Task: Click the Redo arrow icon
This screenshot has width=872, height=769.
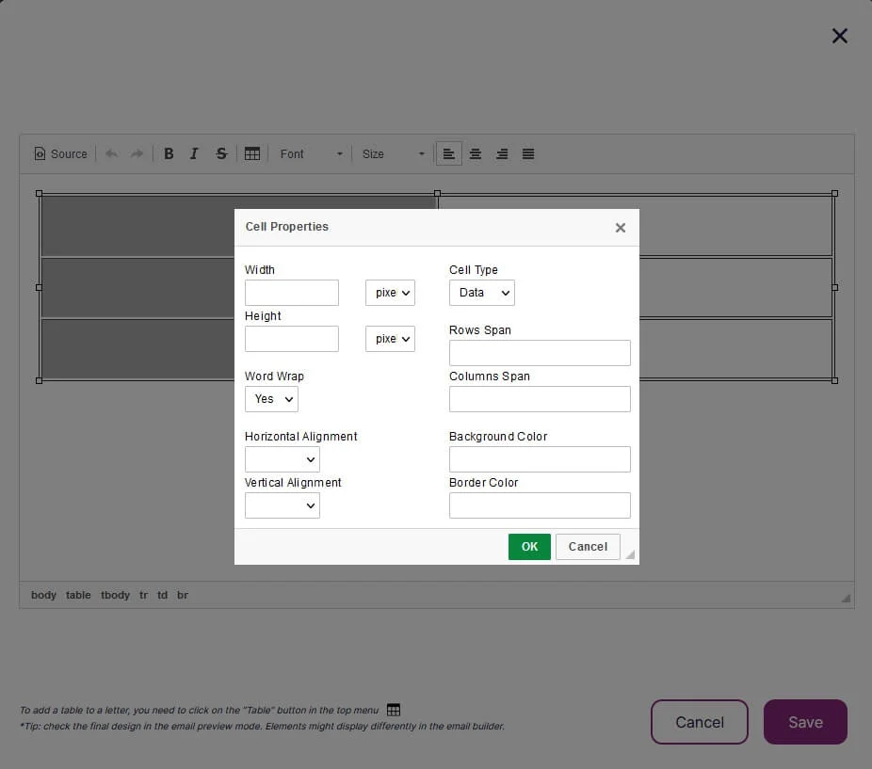Action: click(x=137, y=154)
